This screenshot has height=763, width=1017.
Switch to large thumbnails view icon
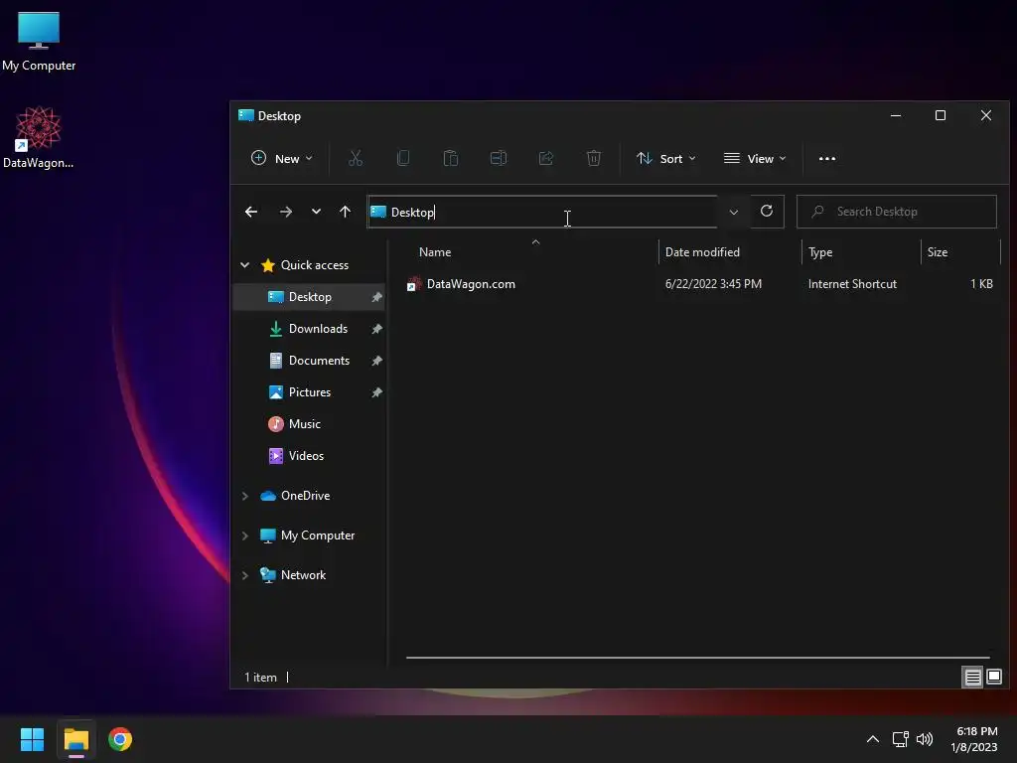point(993,678)
